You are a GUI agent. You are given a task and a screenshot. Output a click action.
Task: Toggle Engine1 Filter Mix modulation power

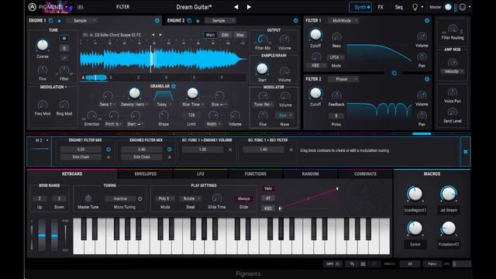point(108,150)
